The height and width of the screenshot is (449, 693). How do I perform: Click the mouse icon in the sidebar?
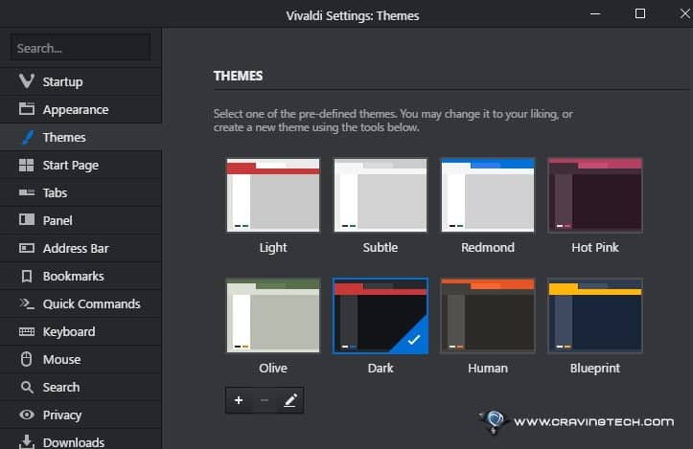(27, 359)
